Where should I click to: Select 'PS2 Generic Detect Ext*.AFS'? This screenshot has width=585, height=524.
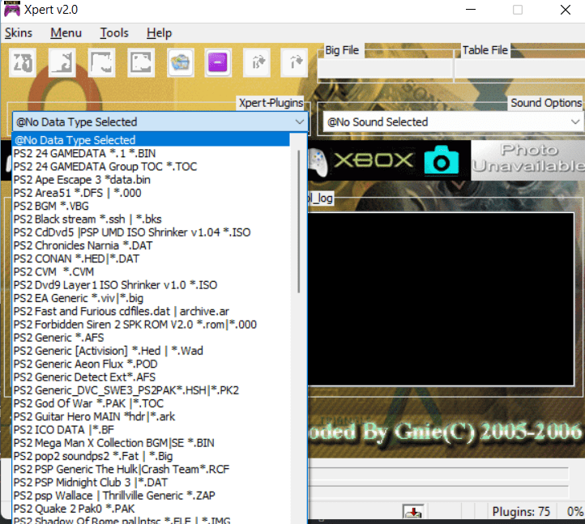pos(151,377)
